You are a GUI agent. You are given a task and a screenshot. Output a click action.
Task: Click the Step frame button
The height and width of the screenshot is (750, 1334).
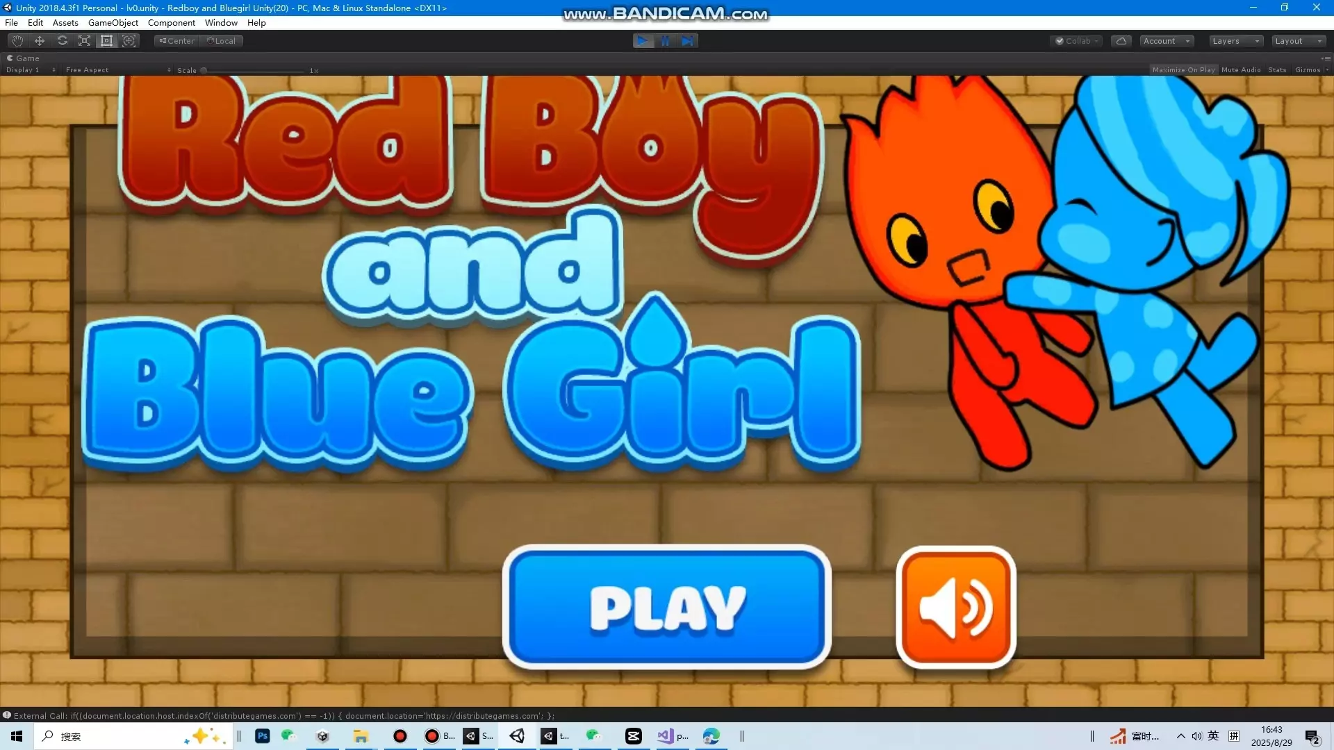687,41
